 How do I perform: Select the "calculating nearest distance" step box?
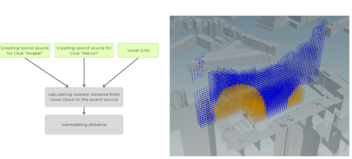click(x=84, y=97)
